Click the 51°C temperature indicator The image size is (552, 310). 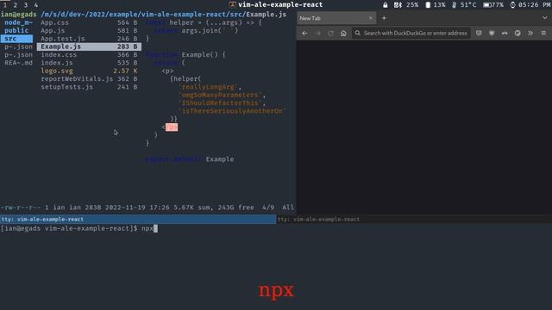464,5
